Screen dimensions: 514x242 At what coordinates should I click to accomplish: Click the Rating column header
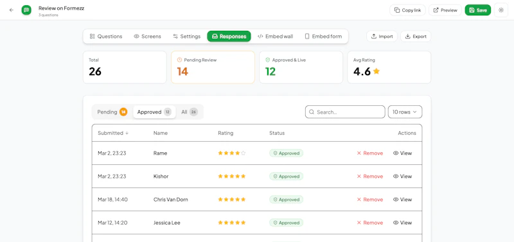click(226, 133)
